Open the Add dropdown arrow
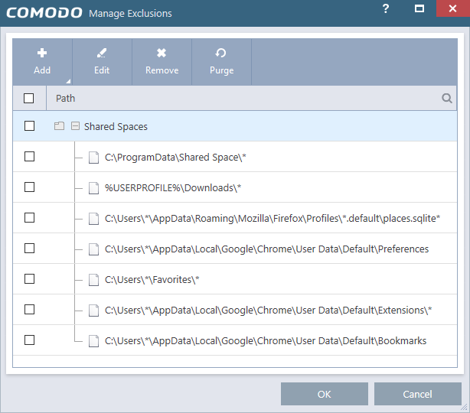This screenshot has height=413, width=470. (68, 80)
